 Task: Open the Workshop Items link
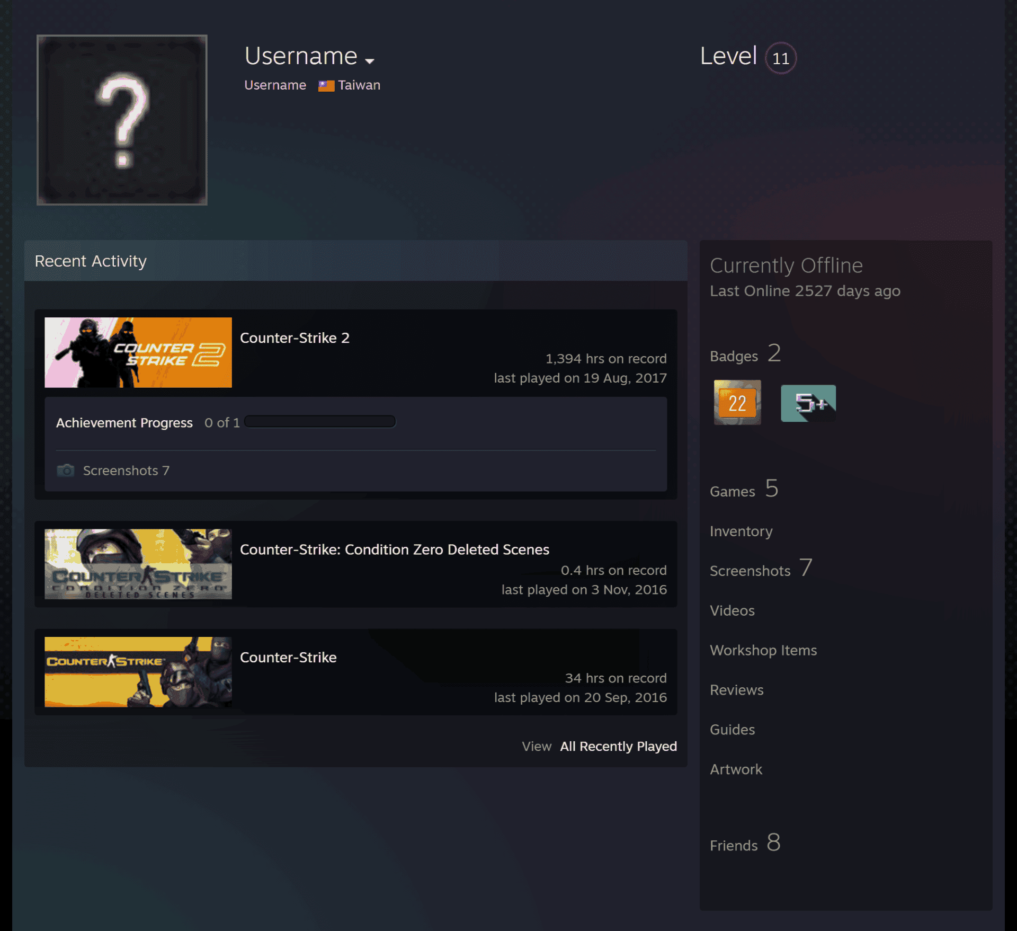[763, 650]
